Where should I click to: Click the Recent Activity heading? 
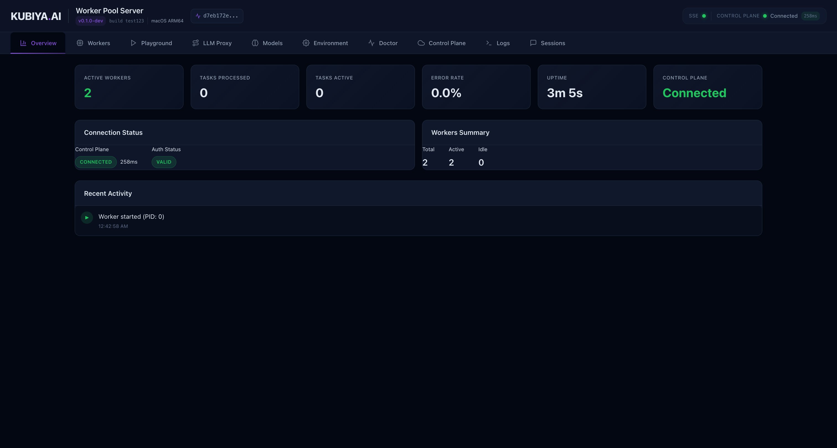click(x=108, y=194)
